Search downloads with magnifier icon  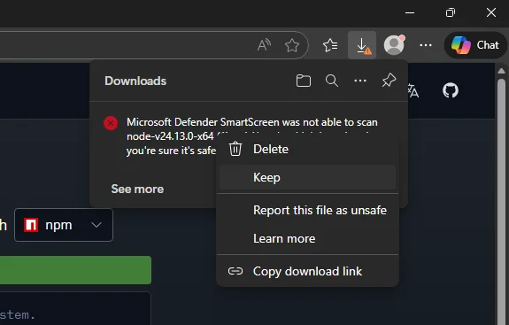coord(332,81)
